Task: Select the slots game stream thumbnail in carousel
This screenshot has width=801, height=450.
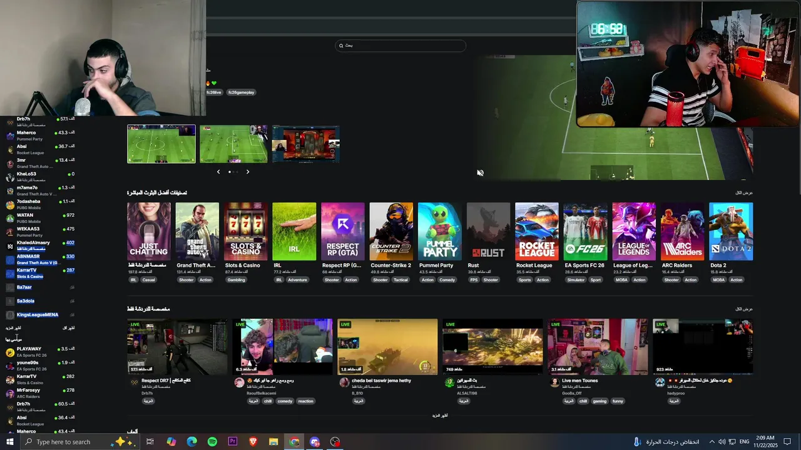Action: click(306, 144)
